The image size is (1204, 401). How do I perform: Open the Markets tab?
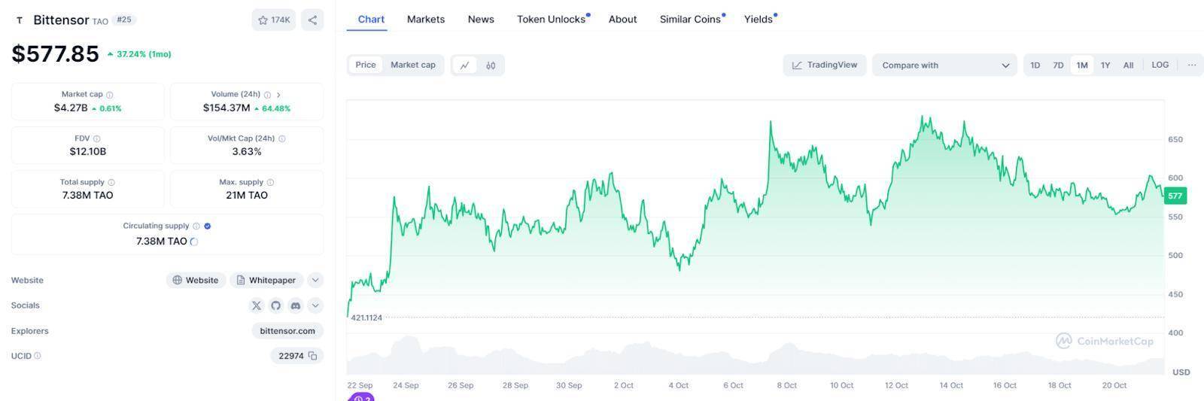(426, 20)
